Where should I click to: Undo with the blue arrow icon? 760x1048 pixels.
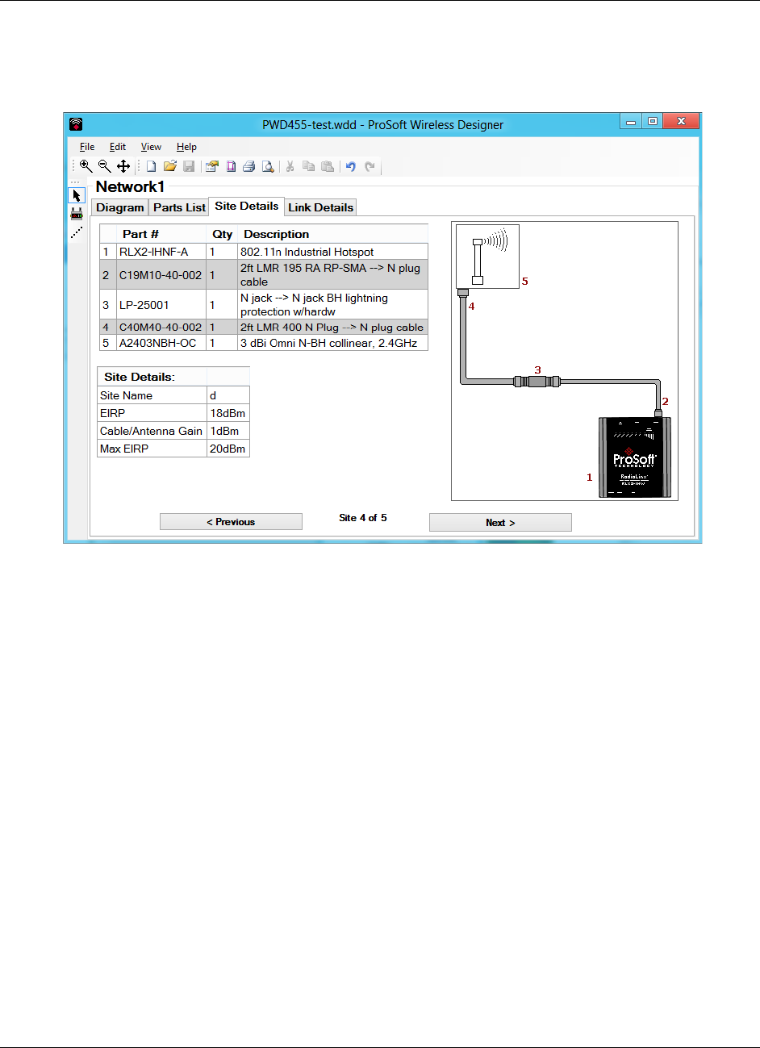pos(351,166)
